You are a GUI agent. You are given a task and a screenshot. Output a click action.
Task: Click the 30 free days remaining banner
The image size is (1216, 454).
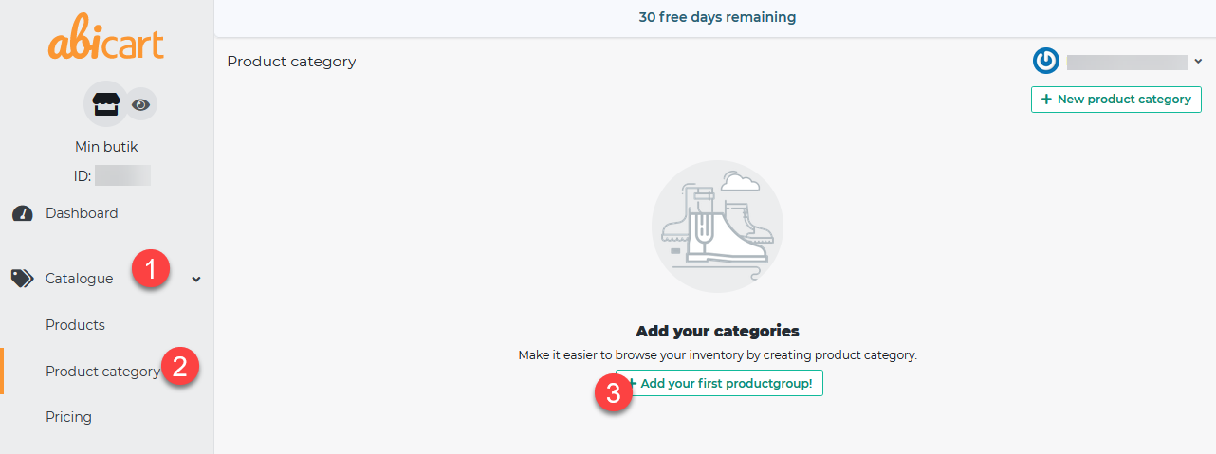pyautogui.click(x=717, y=17)
